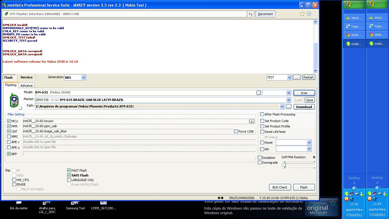Click the green phone icon beside Model
This screenshot has width=389, height=219.
pos(14,100)
